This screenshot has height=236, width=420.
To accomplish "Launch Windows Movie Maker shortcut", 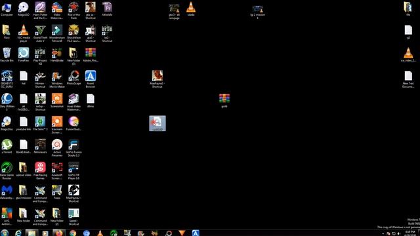I will (x=57, y=79).
